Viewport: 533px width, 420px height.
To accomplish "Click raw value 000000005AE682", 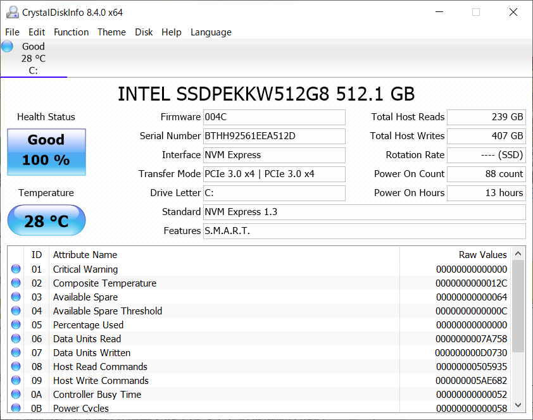I will [472, 381].
